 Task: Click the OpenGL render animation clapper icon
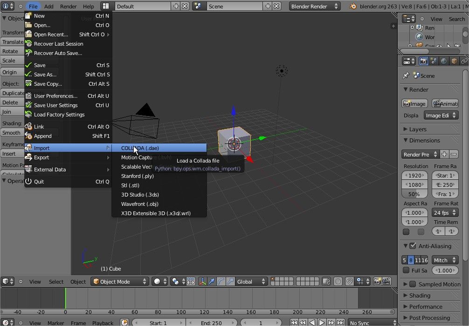click(x=386, y=281)
